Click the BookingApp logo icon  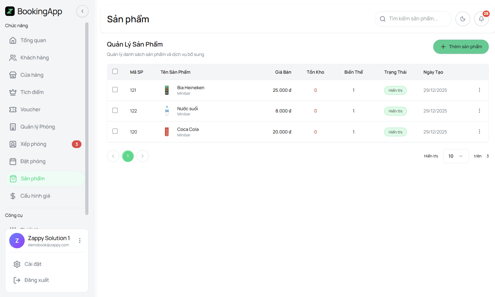tap(10, 11)
